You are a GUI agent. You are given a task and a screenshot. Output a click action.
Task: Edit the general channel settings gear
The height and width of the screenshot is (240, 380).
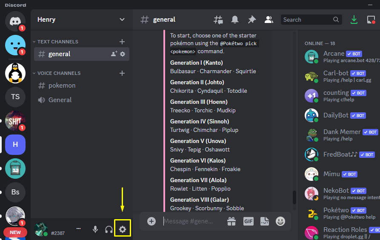[123, 54]
